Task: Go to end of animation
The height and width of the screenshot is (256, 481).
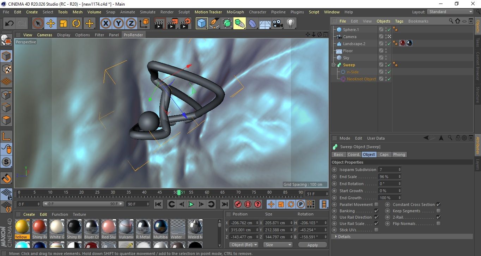Action: coord(224,204)
